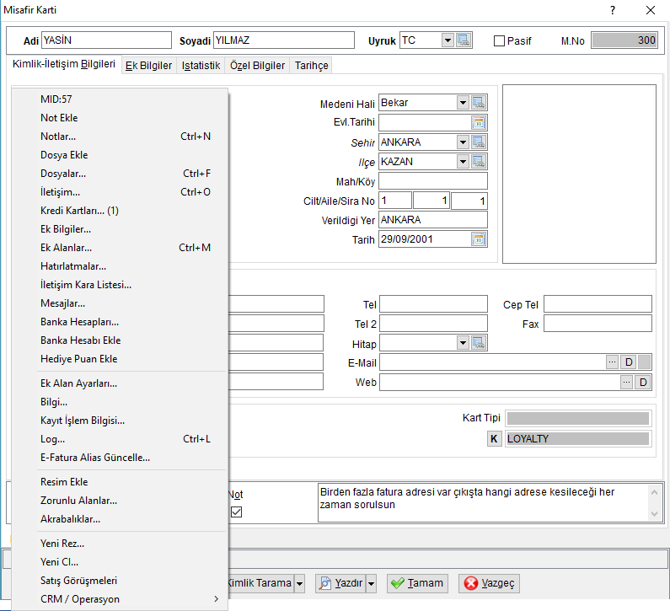Click the D button next to E-Mail

point(629,362)
